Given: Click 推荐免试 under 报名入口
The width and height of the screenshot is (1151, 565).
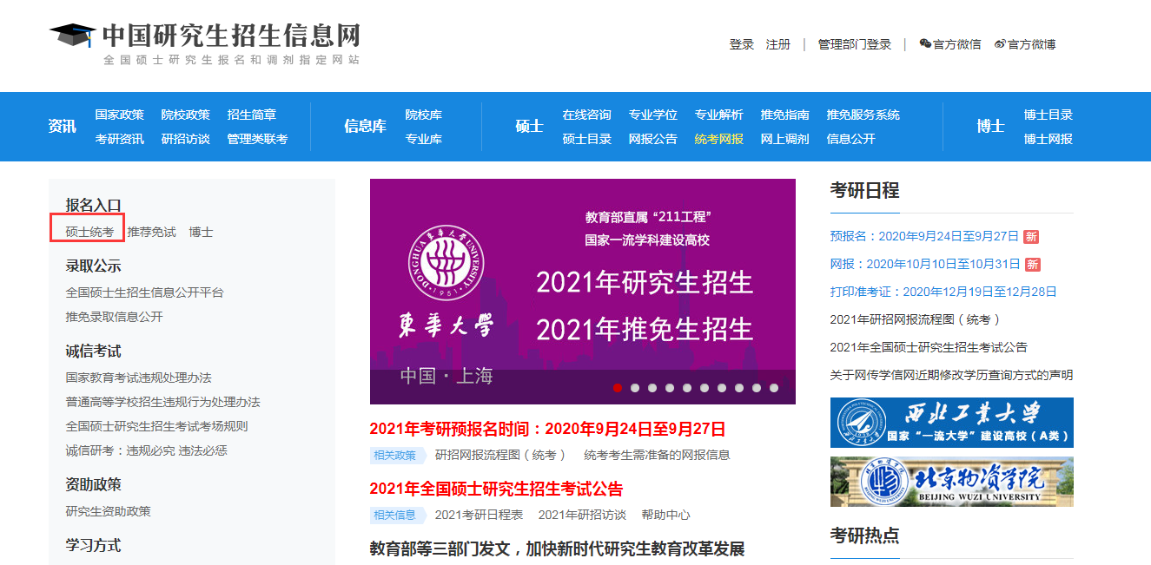Looking at the screenshot, I should (151, 232).
